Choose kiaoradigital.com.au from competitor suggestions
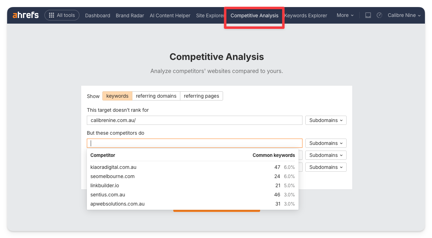Image resolution: width=432 pixels, height=238 pixels. [113, 167]
